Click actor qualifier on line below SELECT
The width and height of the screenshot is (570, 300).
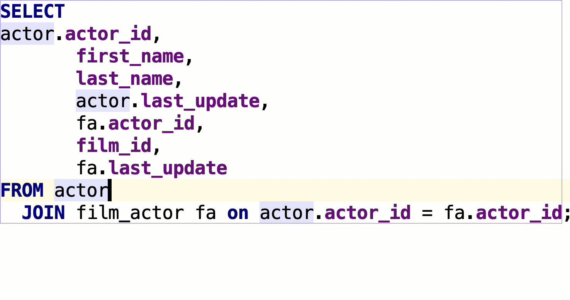[27, 34]
